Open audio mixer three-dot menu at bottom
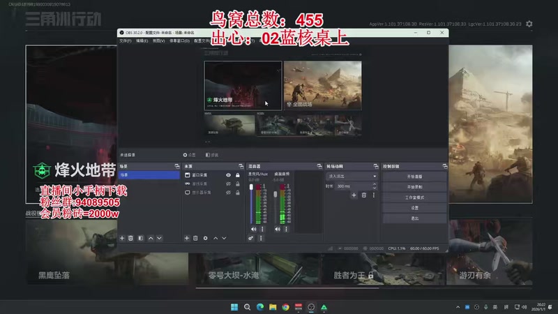 [261, 238]
